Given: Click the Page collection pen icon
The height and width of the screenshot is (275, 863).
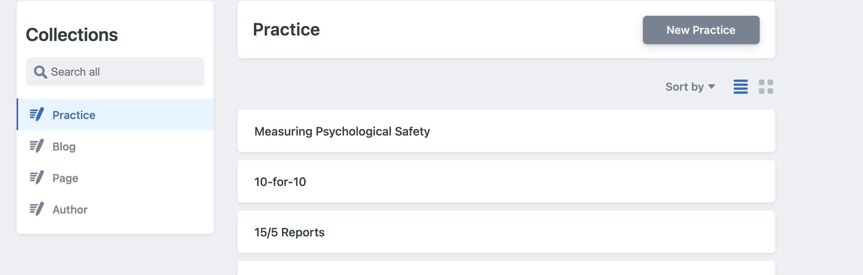Looking at the screenshot, I should pyautogui.click(x=37, y=178).
